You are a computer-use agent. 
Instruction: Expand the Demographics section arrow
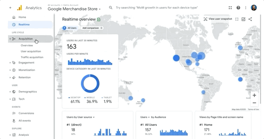click(x=10, y=92)
